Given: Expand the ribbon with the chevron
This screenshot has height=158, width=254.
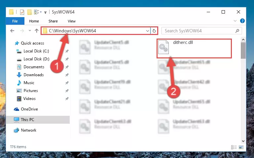Looking at the screenshot, I should pos(235,21).
